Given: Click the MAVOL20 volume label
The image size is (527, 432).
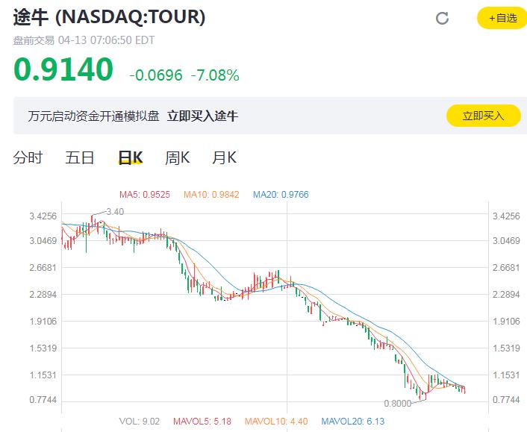Looking at the screenshot, I should [353, 422].
